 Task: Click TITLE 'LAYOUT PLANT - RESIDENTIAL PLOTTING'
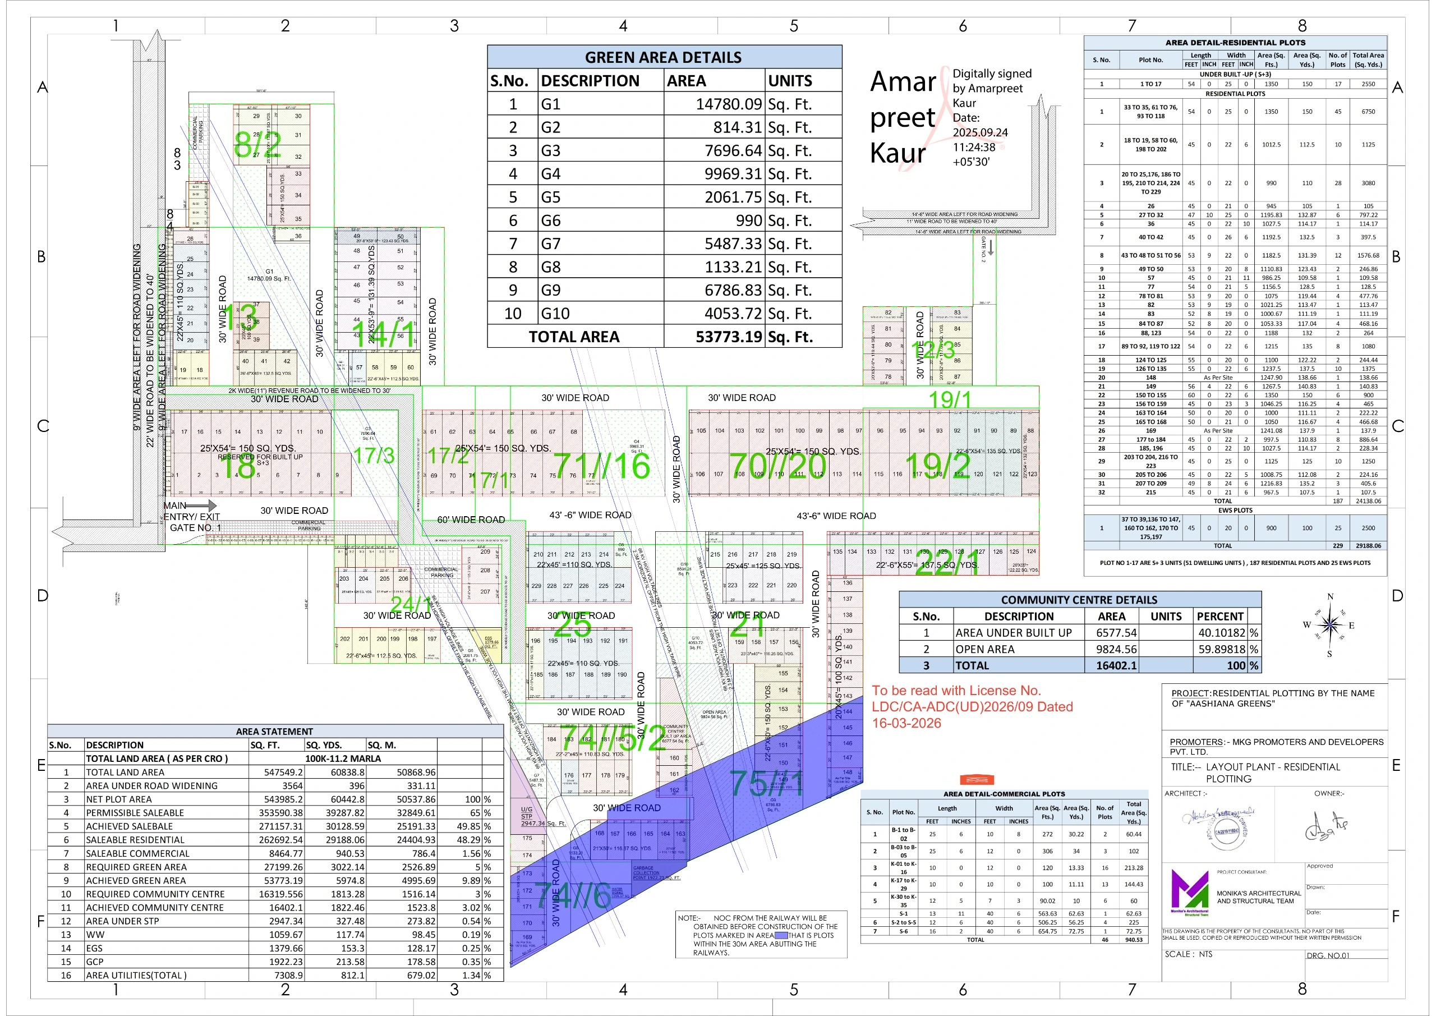tap(1255, 773)
